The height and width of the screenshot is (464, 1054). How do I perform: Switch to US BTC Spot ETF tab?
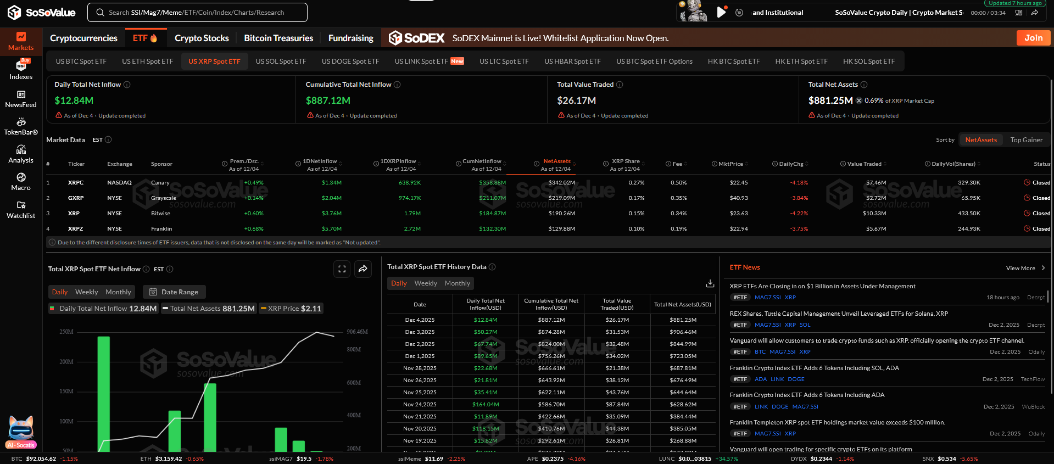pyautogui.click(x=81, y=62)
